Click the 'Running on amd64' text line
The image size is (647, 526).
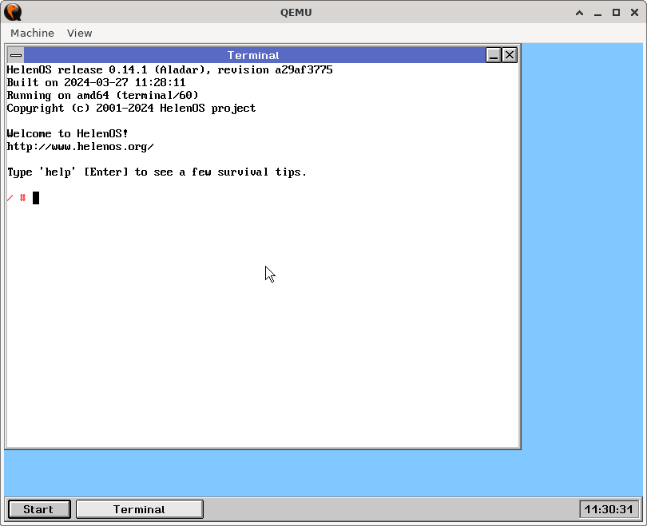point(103,95)
